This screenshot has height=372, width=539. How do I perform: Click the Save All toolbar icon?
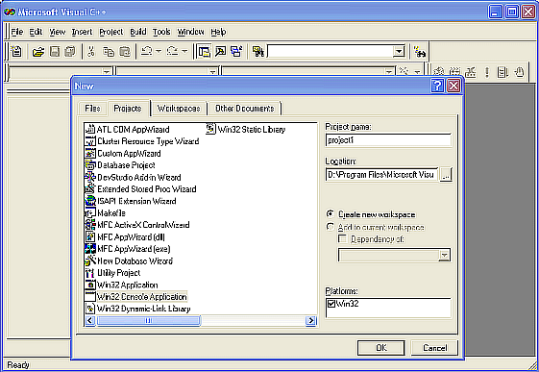(70, 52)
